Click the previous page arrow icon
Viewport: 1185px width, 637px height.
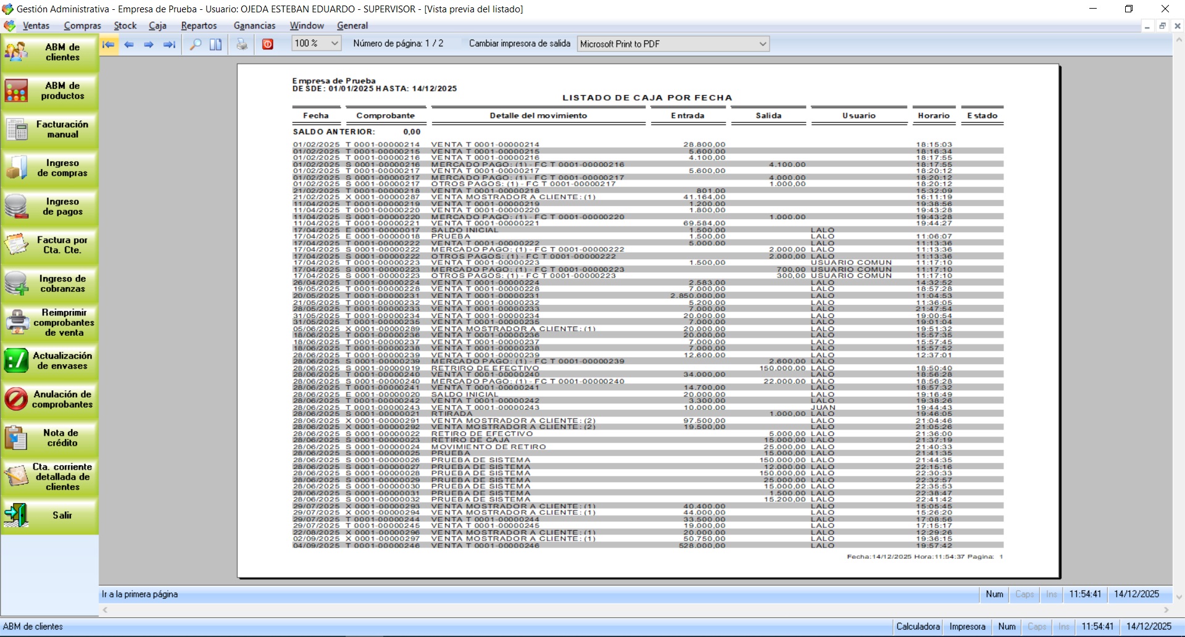(129, 44)
